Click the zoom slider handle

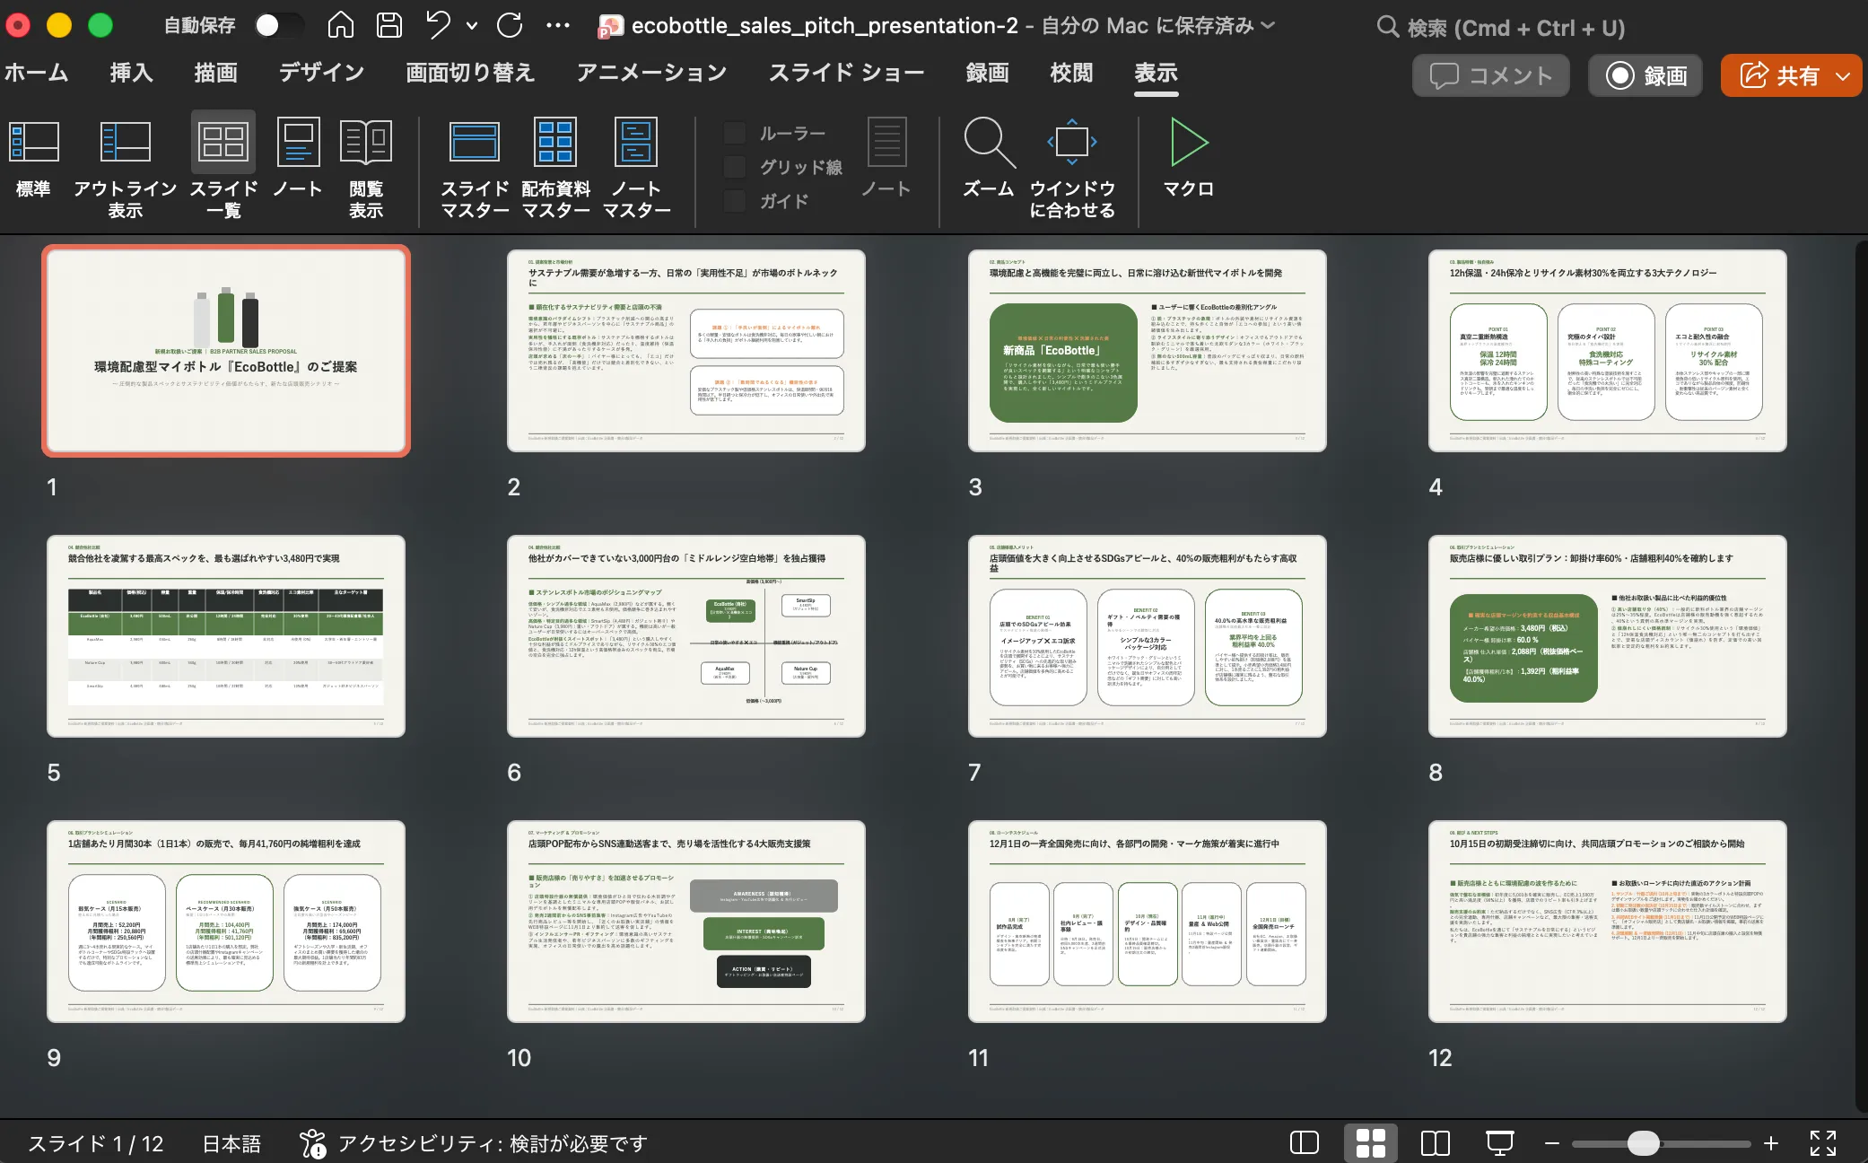click(1643, 1142)
